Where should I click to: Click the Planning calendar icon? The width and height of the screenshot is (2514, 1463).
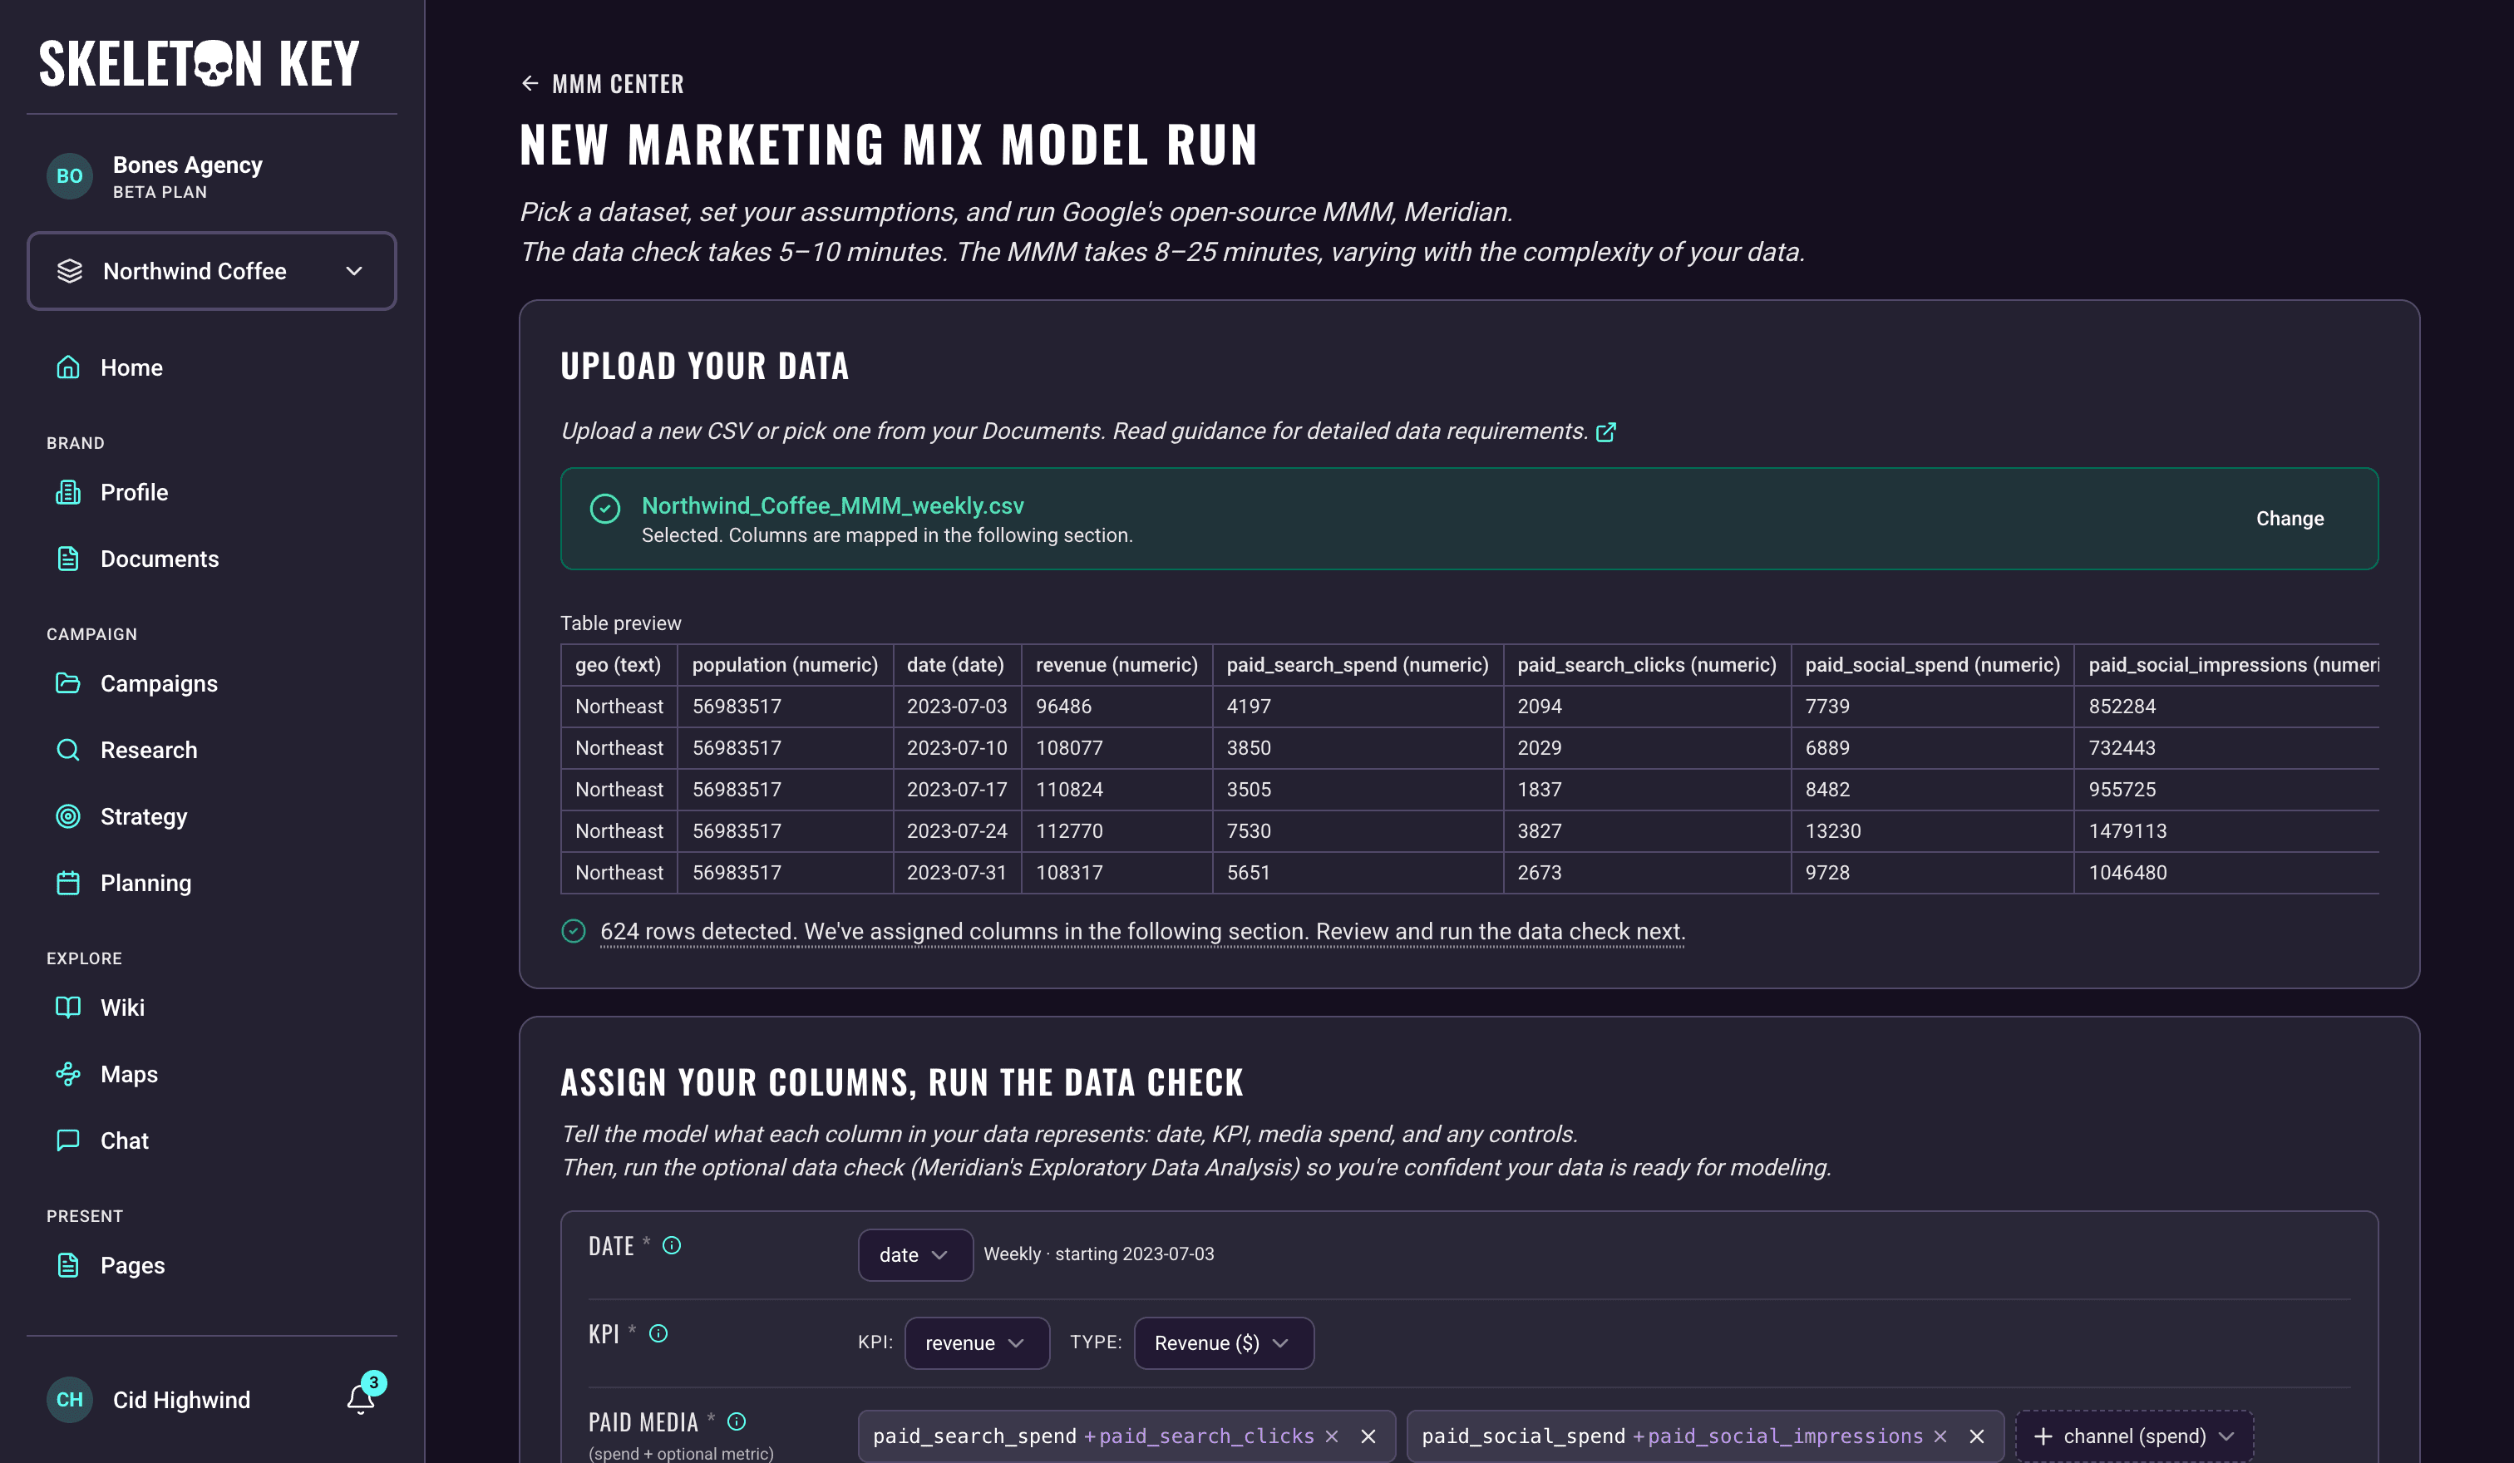68,883
